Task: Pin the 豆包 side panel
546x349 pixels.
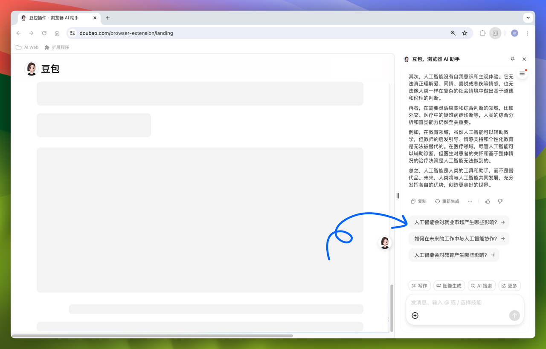Action: coord(513,59)
